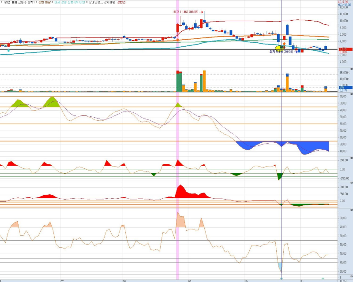Click the green marker under the crosshair
Image resolution: width=353 pixels, height=282 pixels.
[x=281, y=278]
